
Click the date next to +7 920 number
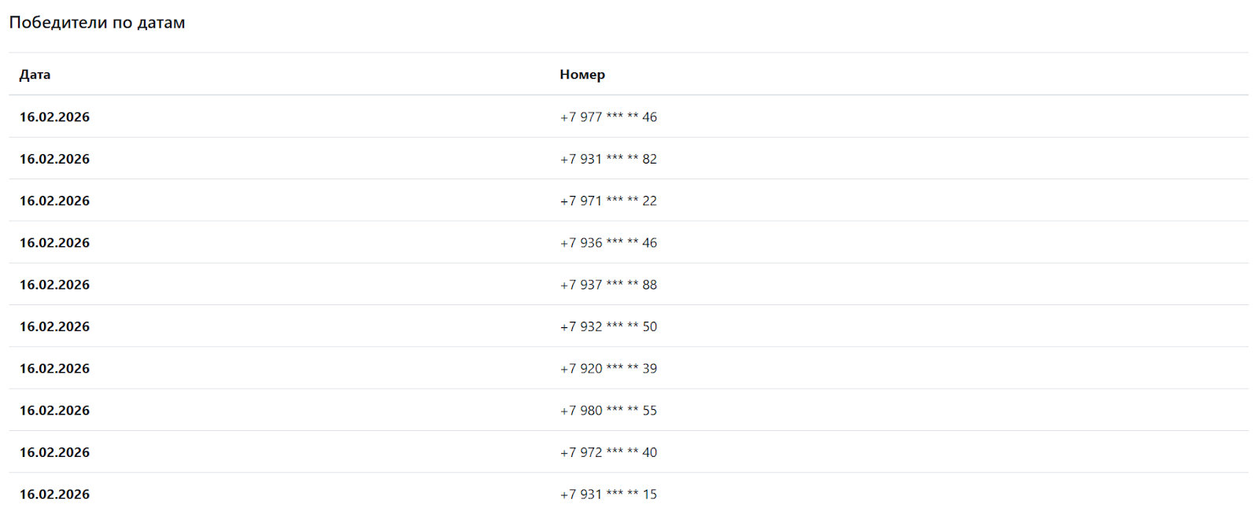tap(55, 369)
